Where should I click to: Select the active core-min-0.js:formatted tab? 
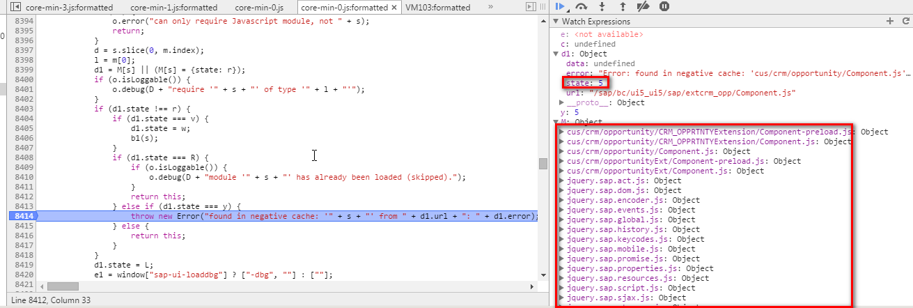point(344,8)
